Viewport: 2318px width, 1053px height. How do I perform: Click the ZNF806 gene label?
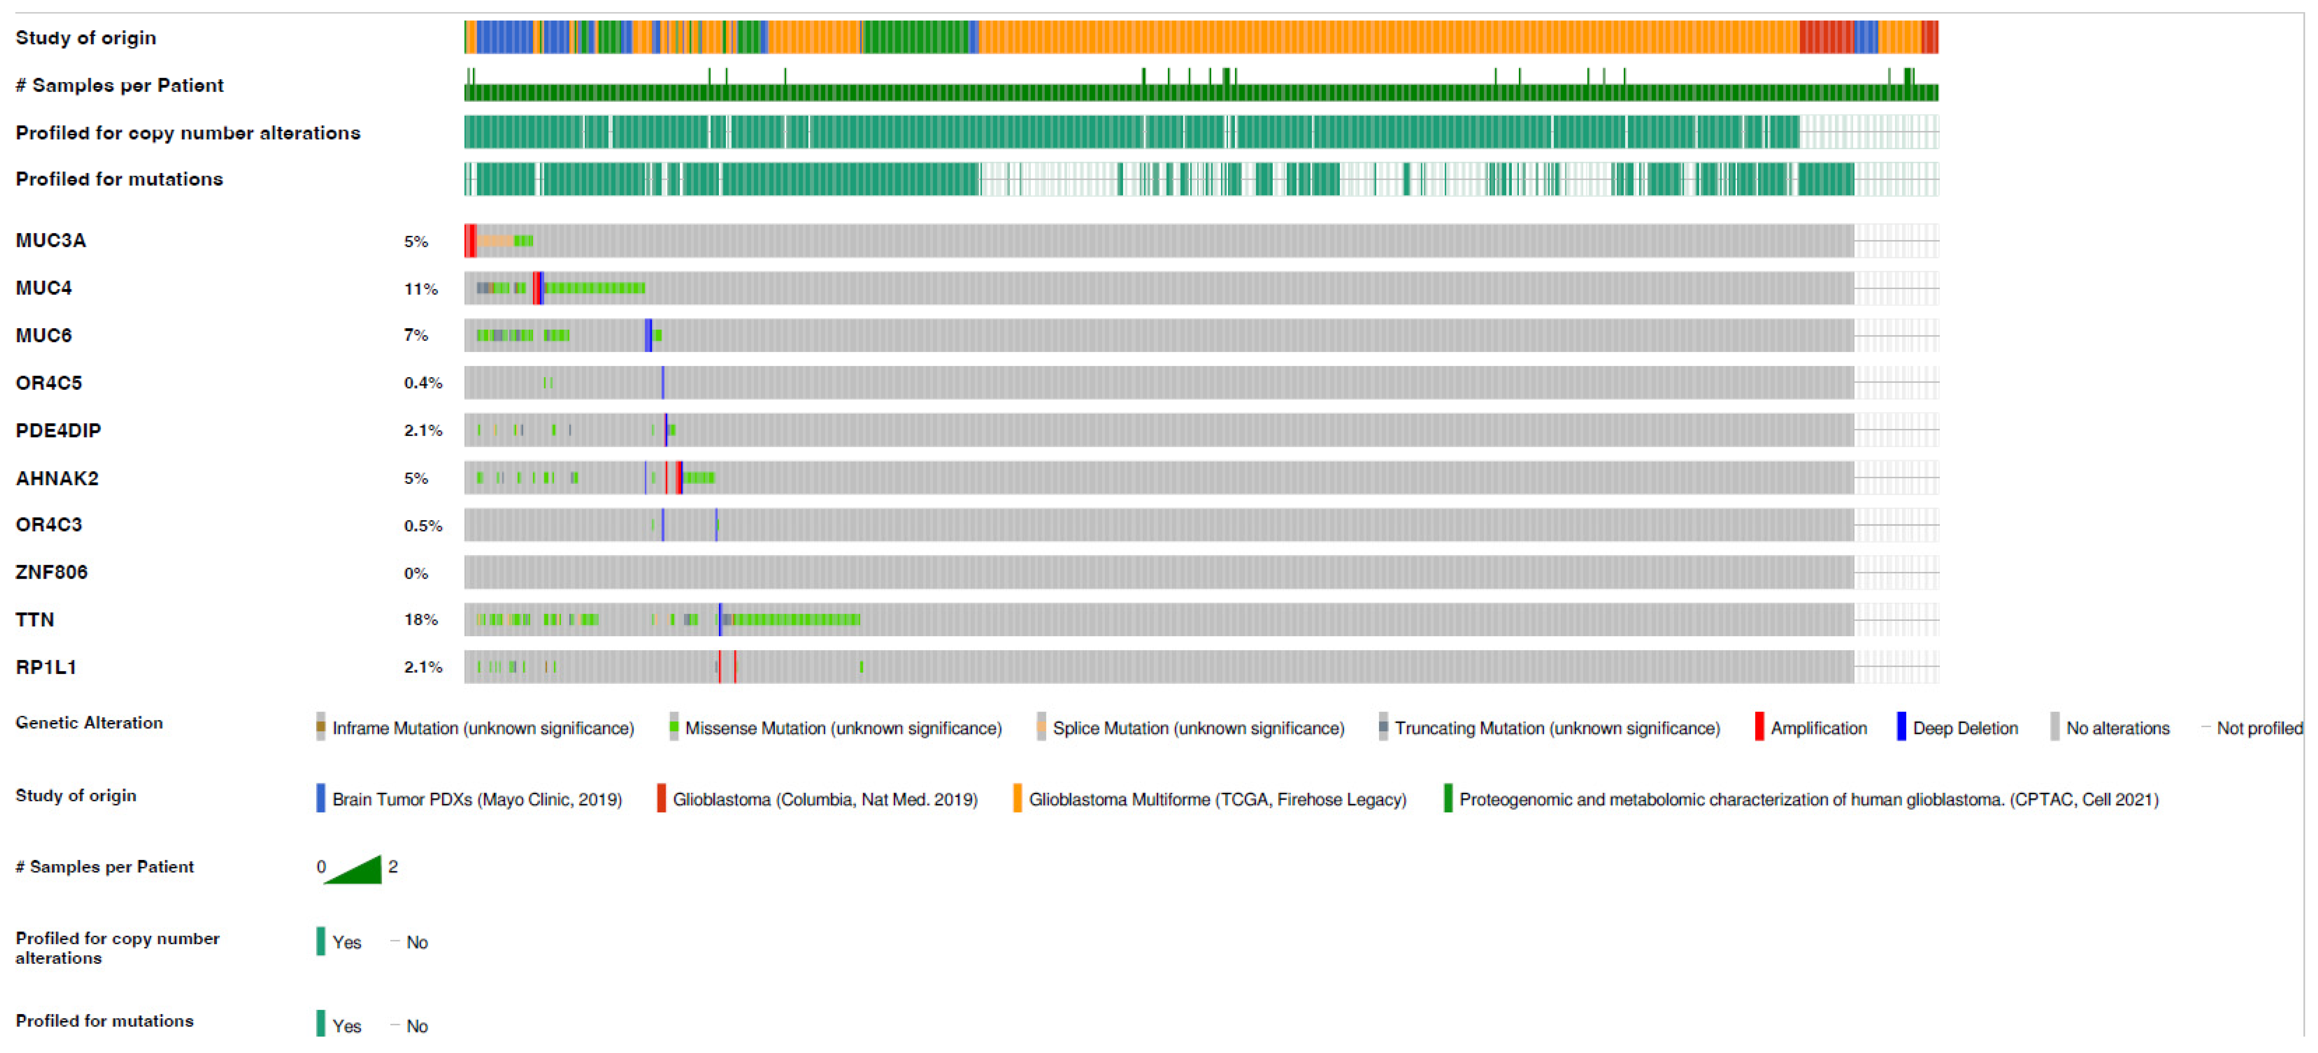[51, 572]
